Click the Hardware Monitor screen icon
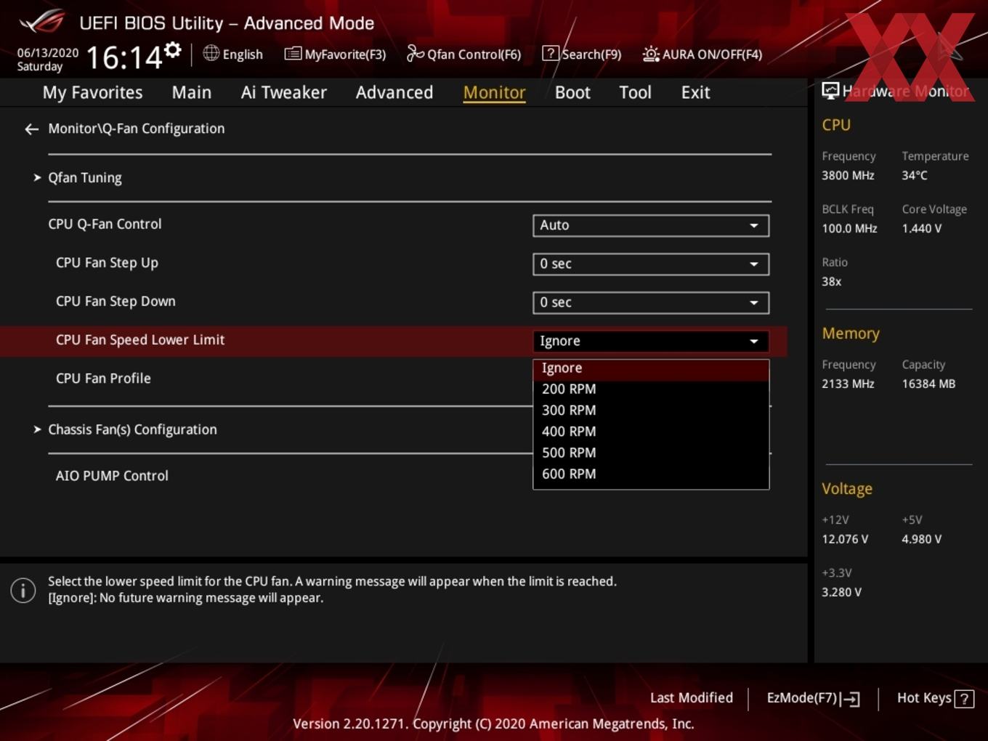This screenshot has height=741, width=988. (x=830, y=91)
